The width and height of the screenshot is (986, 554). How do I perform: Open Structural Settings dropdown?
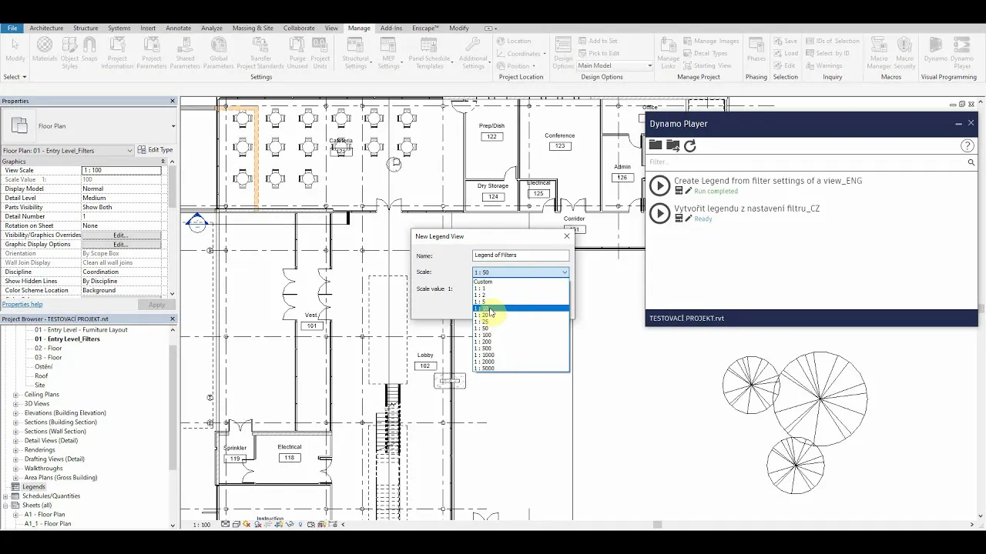[x=356, y=53]
